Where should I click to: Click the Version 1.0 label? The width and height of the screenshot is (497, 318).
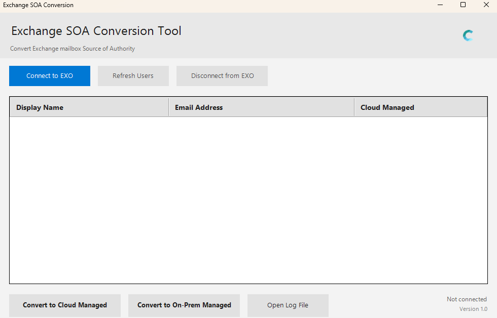click(473, 309)
